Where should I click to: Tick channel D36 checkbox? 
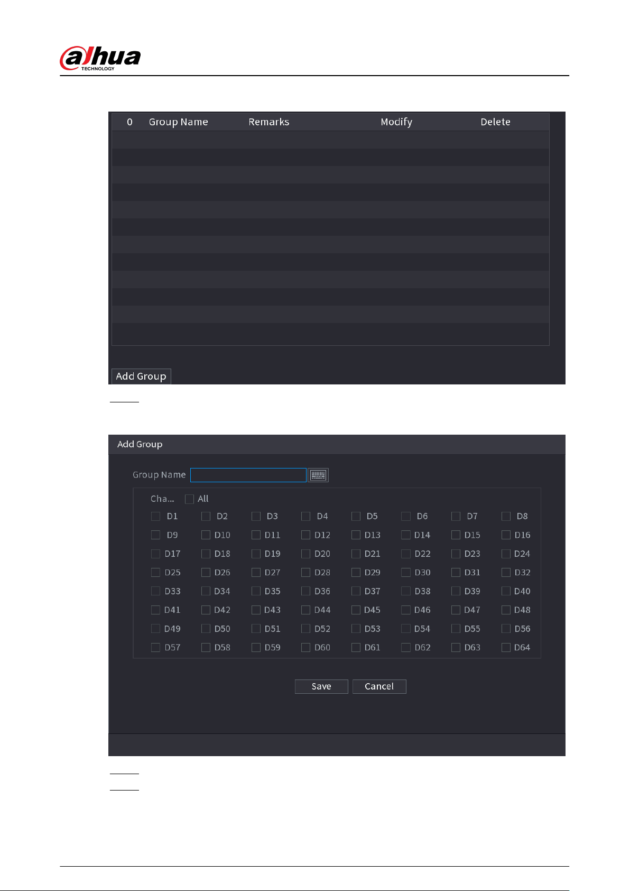pos(305,591)
